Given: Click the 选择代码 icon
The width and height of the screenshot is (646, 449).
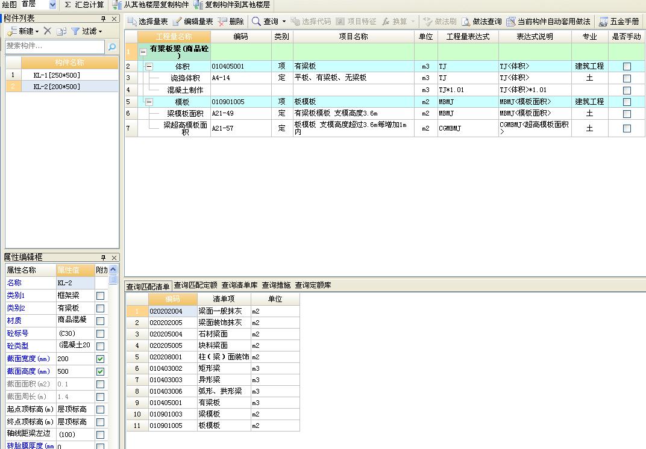Looking at the screenshot, I should coord(295,22).
